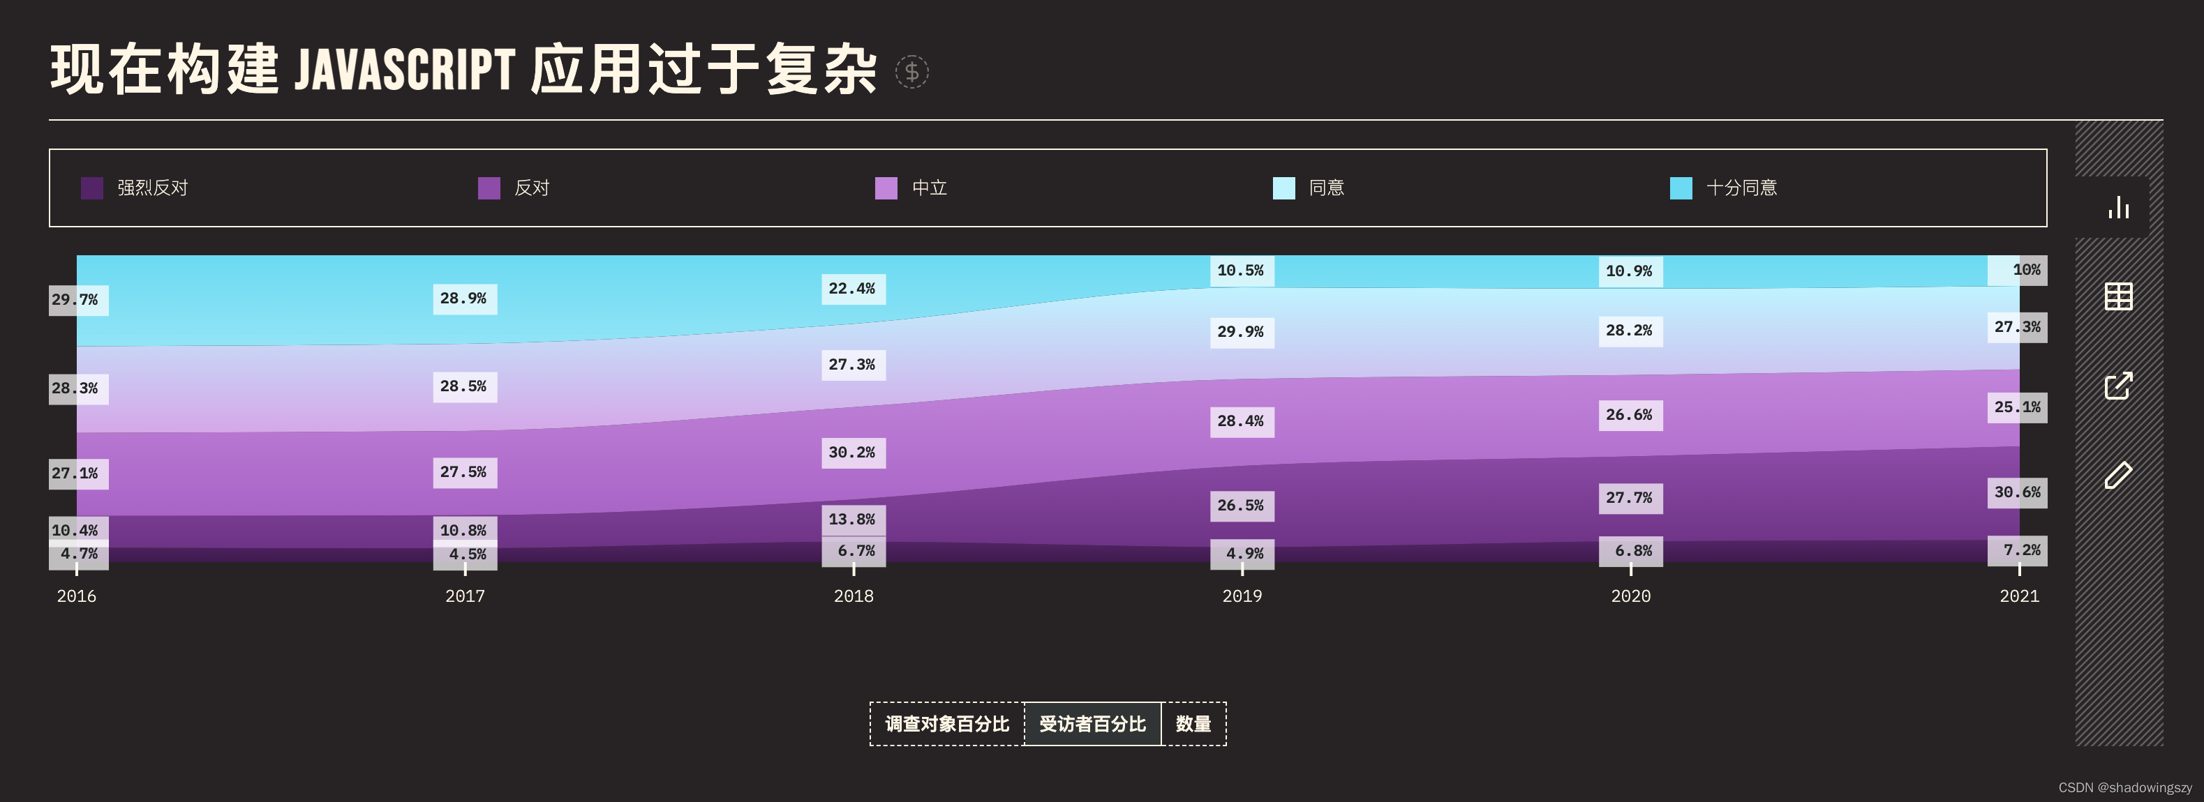Click the 28.4% data label for 2019

tap(1242, 421)
